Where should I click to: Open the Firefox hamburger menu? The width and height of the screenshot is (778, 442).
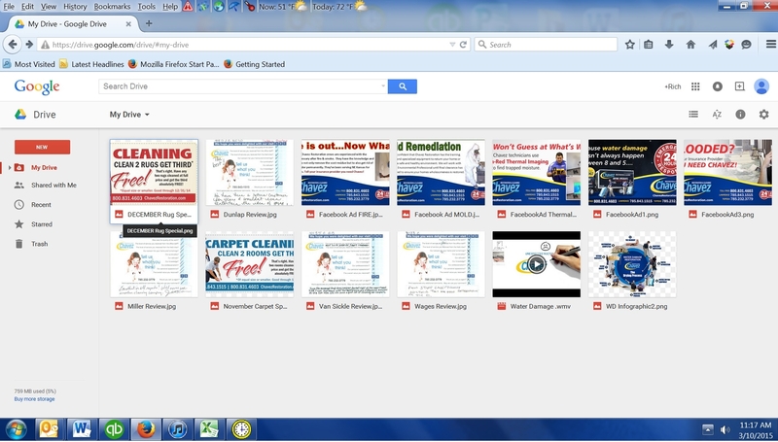(x=770, y=45)
